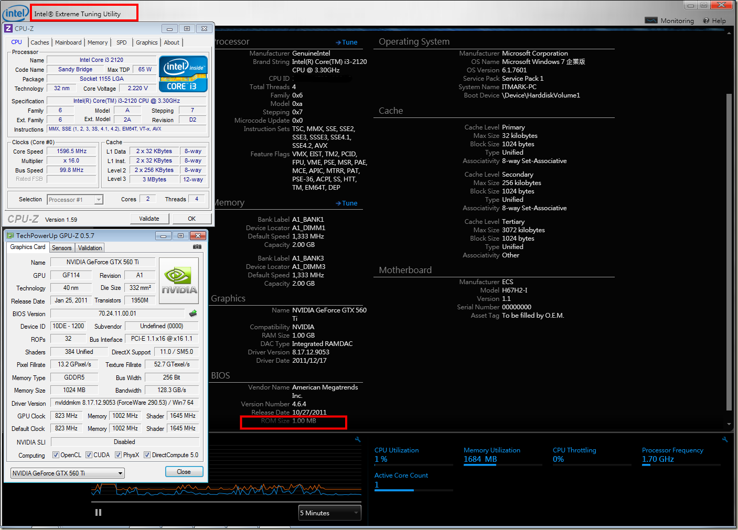Select Graphics Card tab in GPU-Z
The image size is (738, 530).
coord(28,247)
